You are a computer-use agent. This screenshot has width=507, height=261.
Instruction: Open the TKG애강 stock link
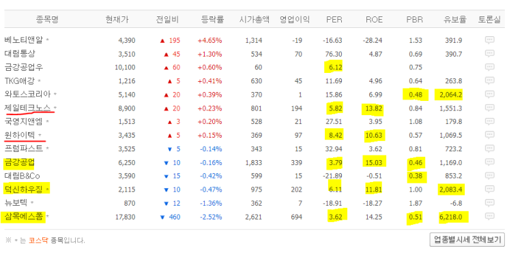19,81
